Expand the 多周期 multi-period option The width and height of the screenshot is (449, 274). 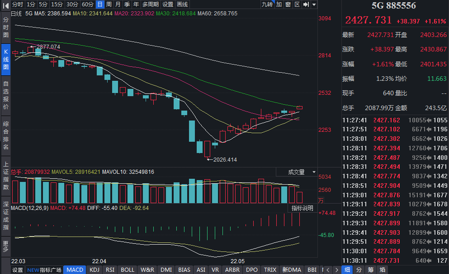tap(151, 5)
